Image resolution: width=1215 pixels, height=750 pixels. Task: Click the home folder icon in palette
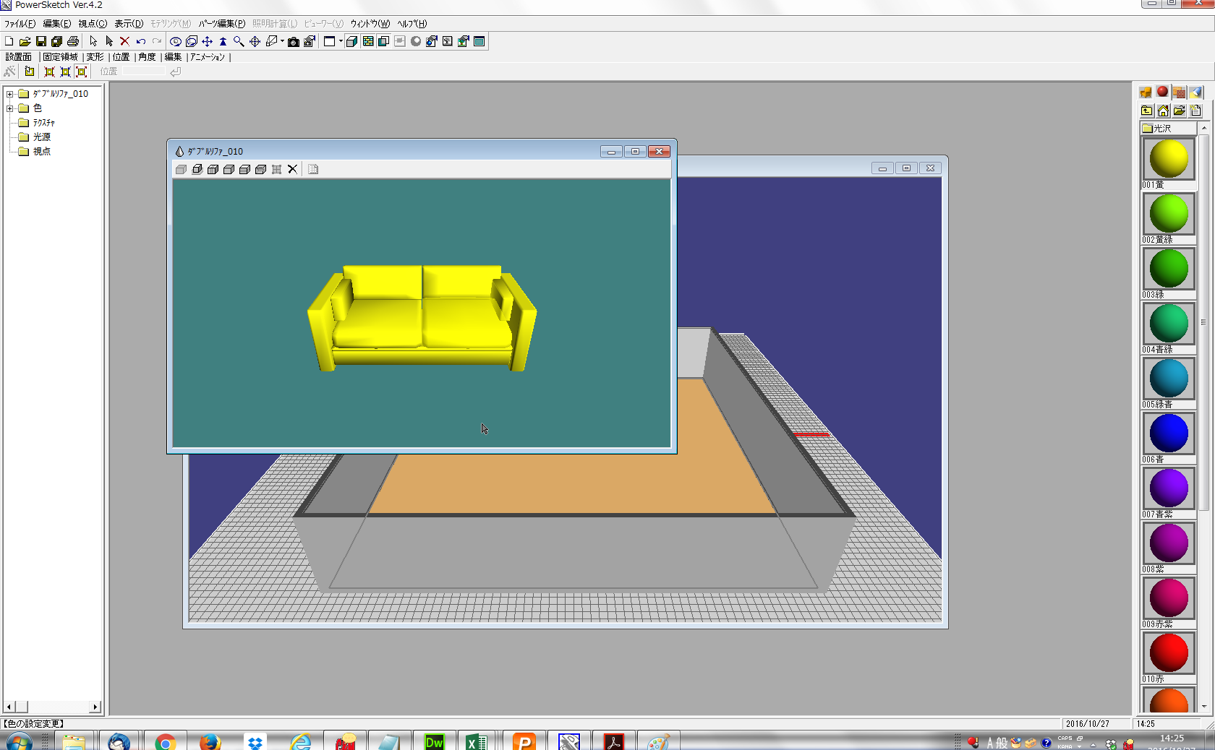[x=1163, y=111]
